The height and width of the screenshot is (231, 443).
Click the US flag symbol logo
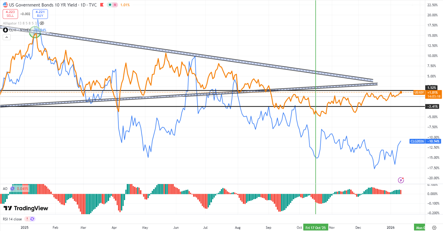tap(5, 5)
